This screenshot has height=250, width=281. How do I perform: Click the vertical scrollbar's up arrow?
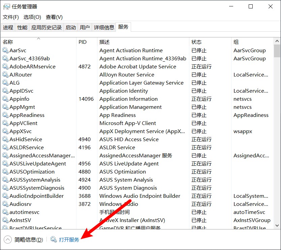[277, 40]
